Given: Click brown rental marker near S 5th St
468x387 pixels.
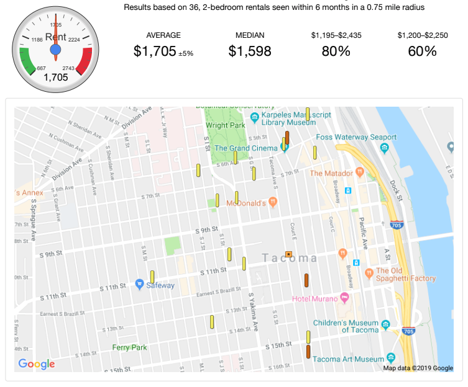Looking at the screenshot, I should tap(287, 138).
